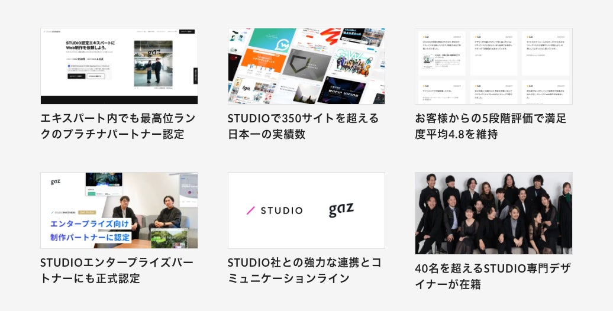613x311 pixels.
Task: Click blue 制作パートナーに認定 banner text
Action: 89,237
